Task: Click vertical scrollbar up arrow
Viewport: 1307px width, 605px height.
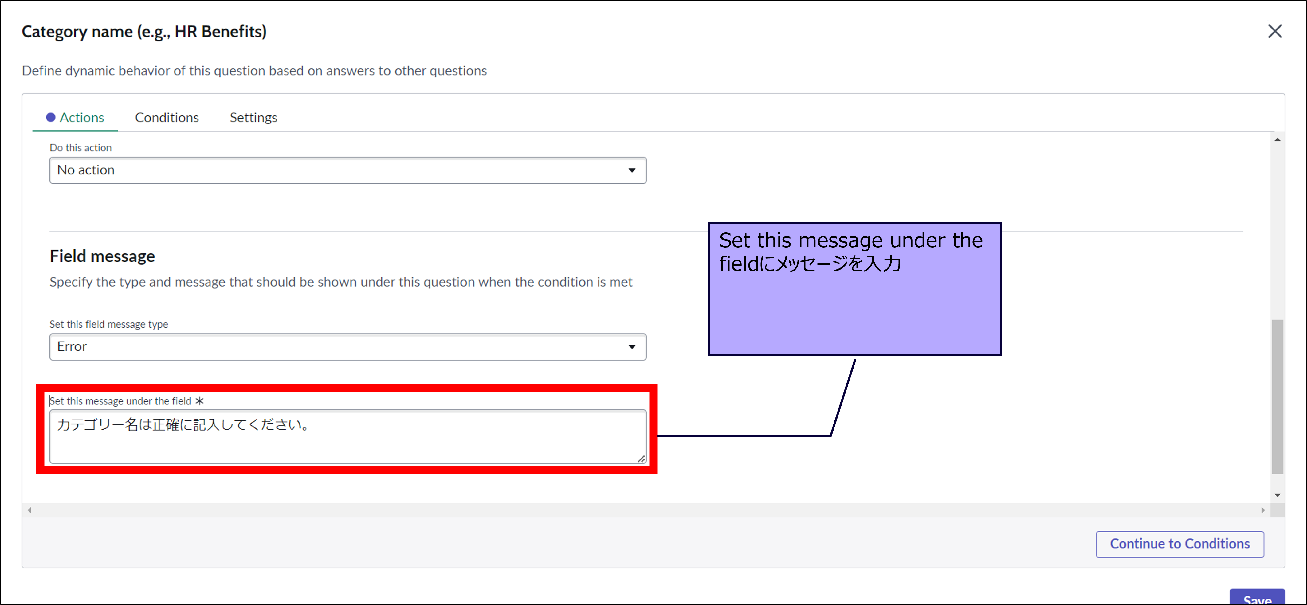Action: [1277, 140]
